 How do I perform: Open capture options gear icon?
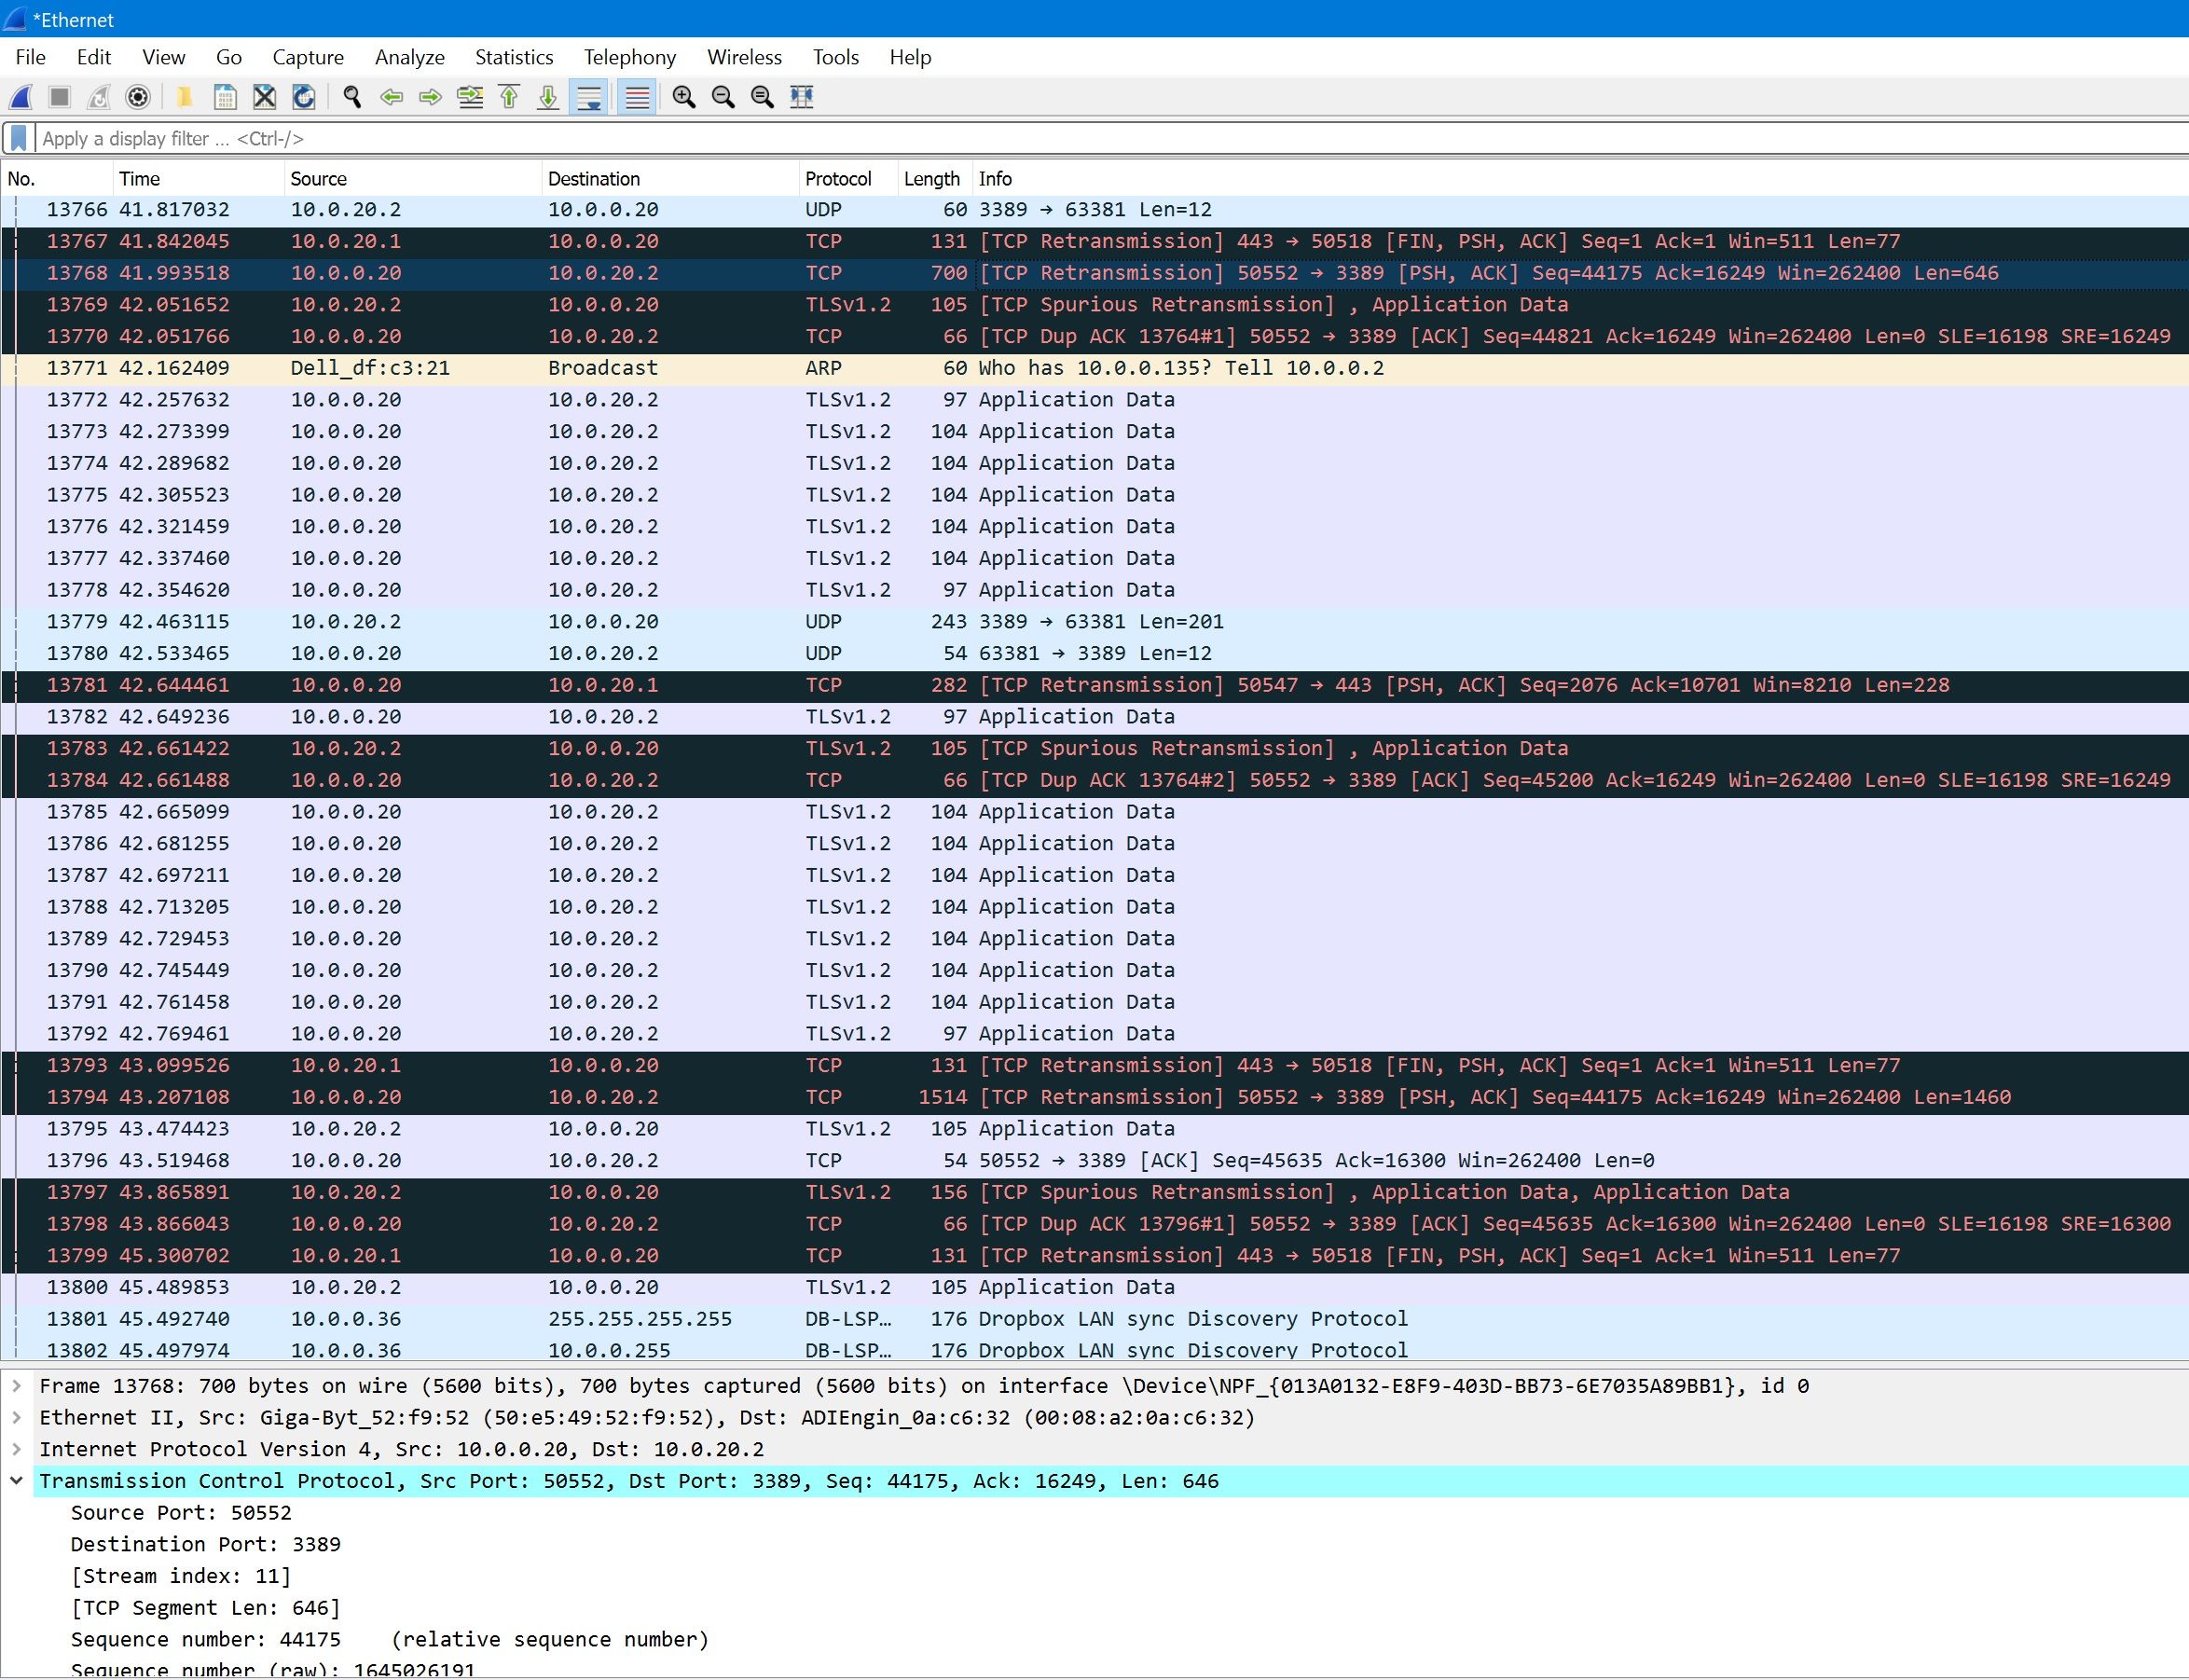[x=138, y=97]
